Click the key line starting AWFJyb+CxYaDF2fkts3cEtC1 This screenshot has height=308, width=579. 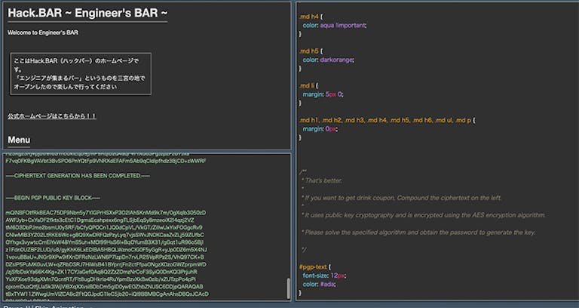(100, 220)
